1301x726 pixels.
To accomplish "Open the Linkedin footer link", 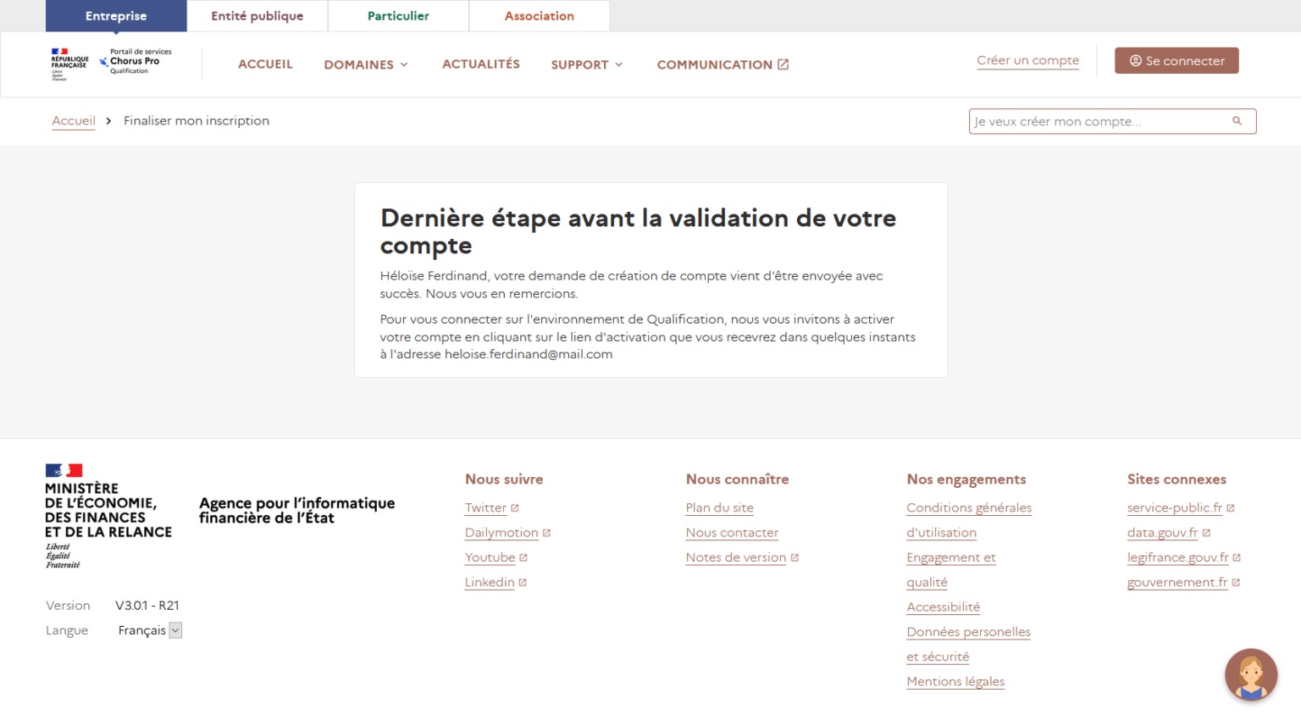I will [x=490, y=583].
